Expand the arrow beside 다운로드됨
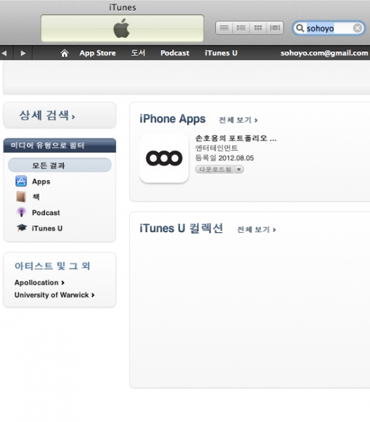 pyautogui.click(x=239, y=170)
